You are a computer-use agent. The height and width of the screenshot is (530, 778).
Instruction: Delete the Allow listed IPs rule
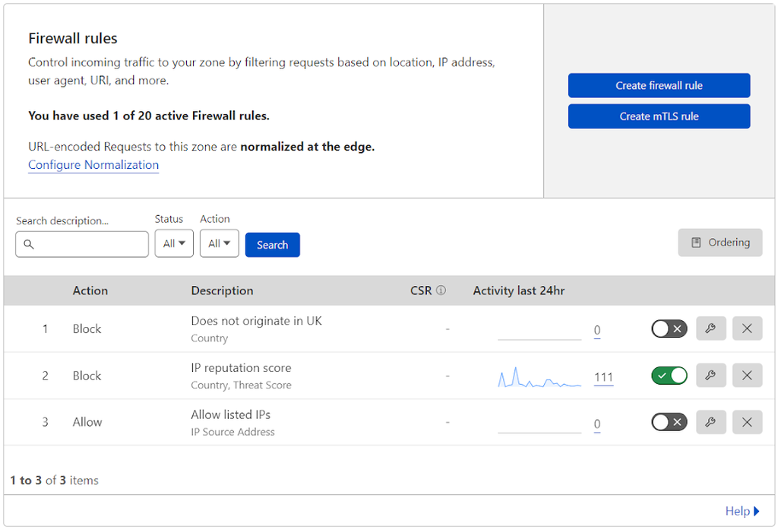[747, 422]
